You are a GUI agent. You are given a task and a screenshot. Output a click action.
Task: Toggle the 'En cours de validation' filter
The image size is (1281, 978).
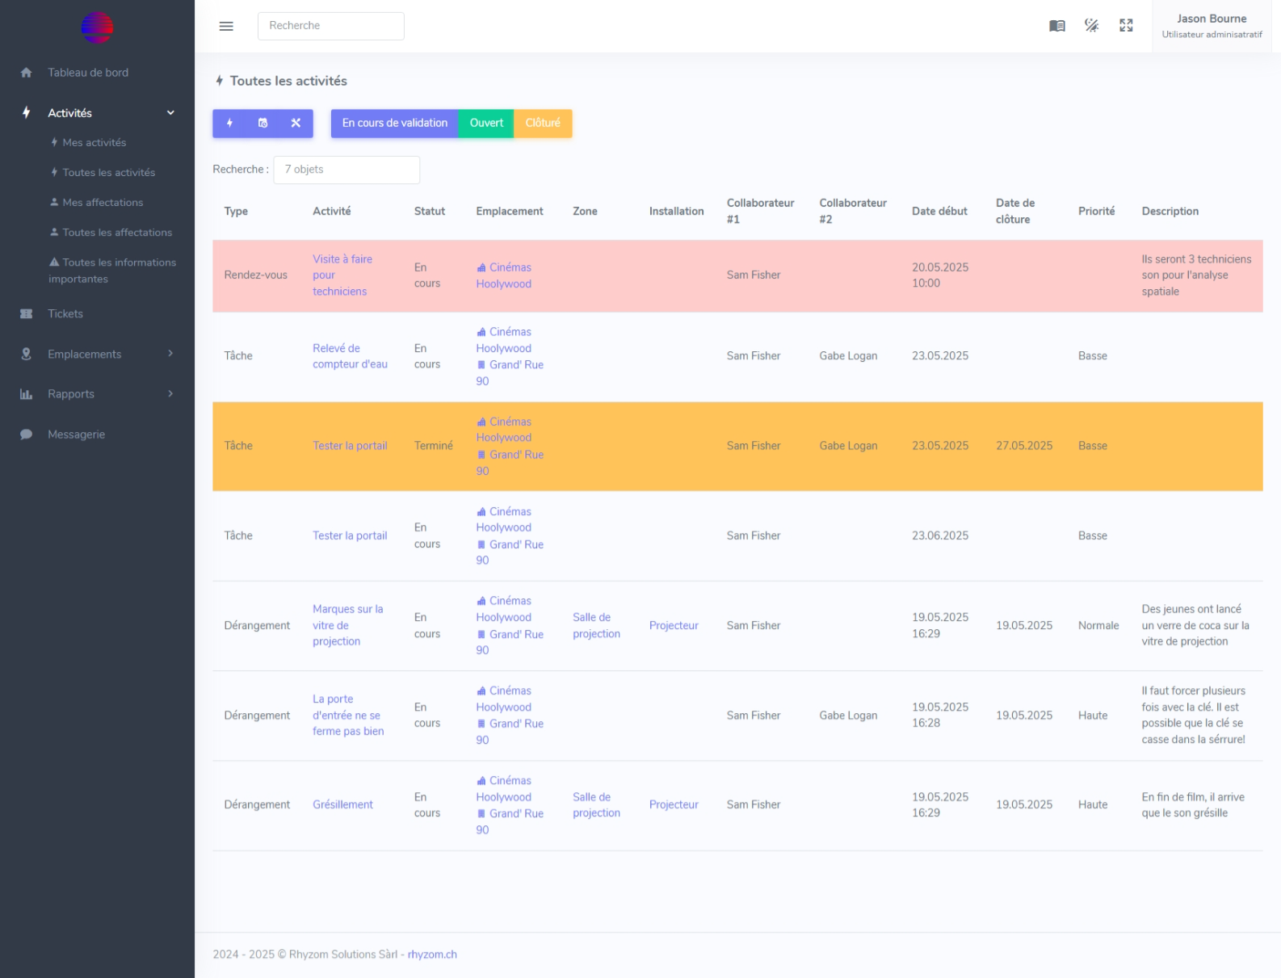pos(394,124)
